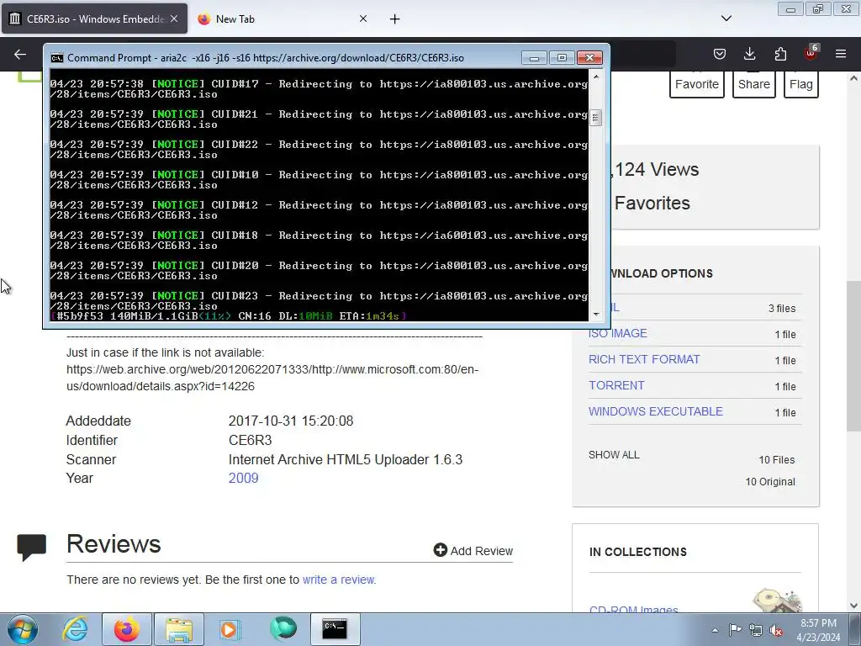Click SHOW ALL files link
Image resolution: width=861 pixels, height=646 pixels.
[614, 455]
